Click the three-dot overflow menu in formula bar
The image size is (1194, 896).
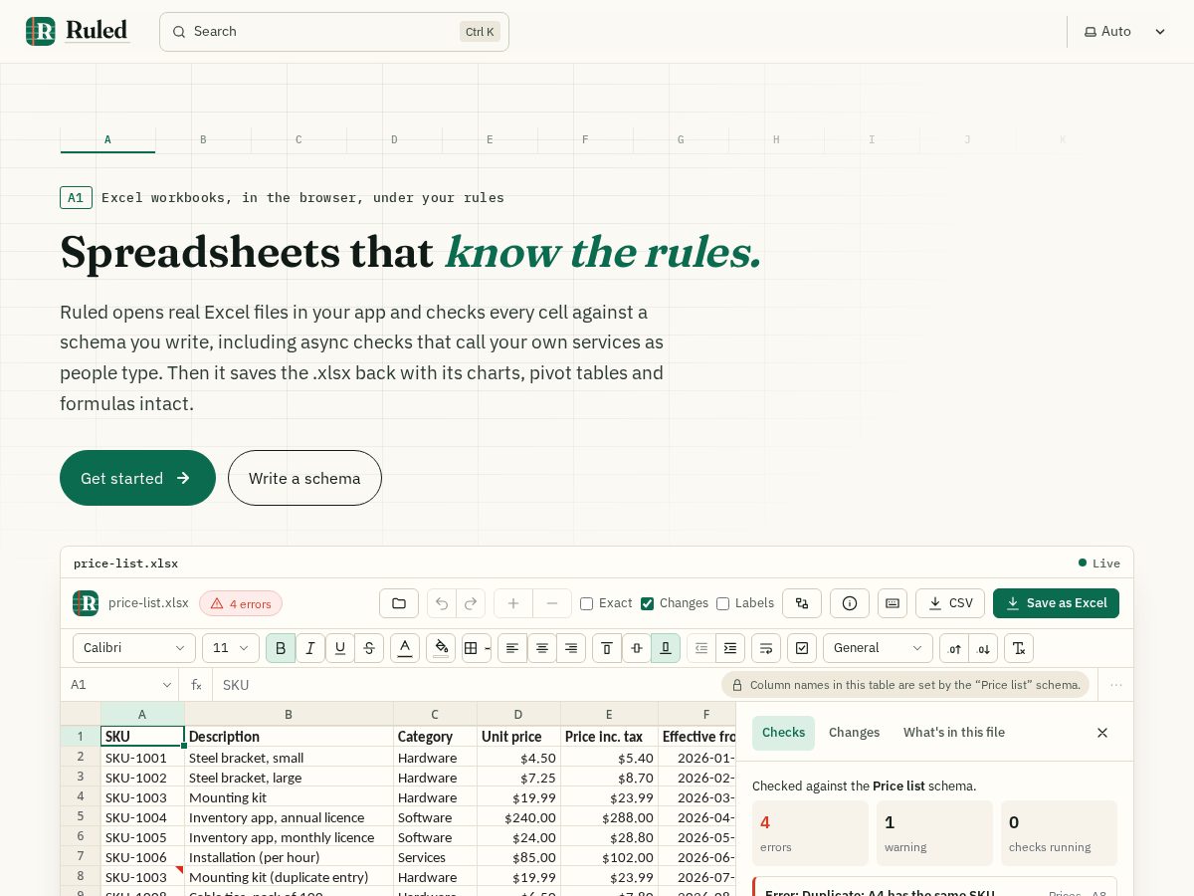point(1116,685)
